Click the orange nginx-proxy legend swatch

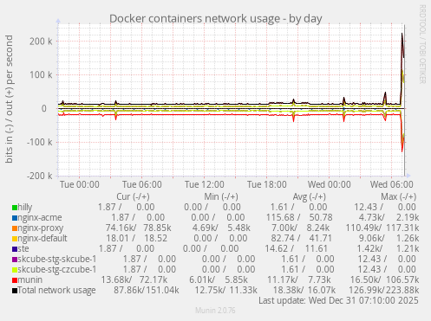15,228
